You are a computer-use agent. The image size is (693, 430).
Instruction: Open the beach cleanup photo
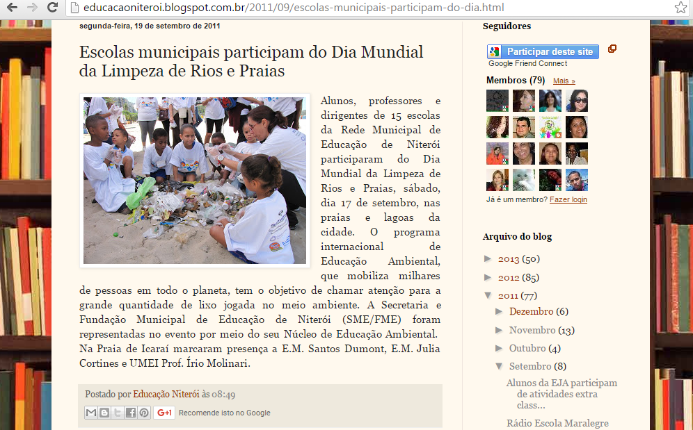click(x=194, y=181)
